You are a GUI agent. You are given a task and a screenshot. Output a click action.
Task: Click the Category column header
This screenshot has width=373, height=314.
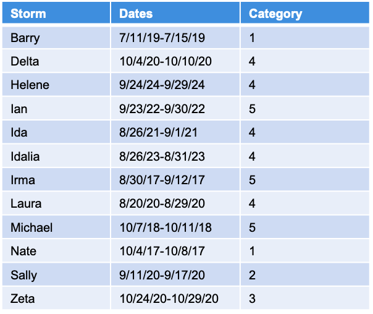275,14
